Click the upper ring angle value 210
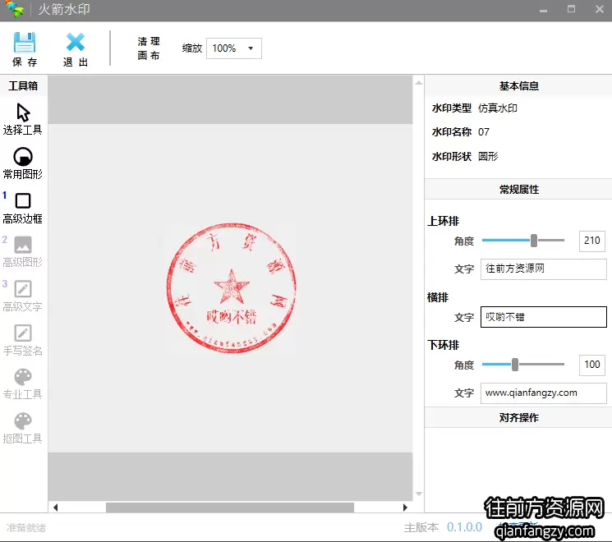Image resolution: width=612 pixels, height=542 pixels. coord(592,241)
